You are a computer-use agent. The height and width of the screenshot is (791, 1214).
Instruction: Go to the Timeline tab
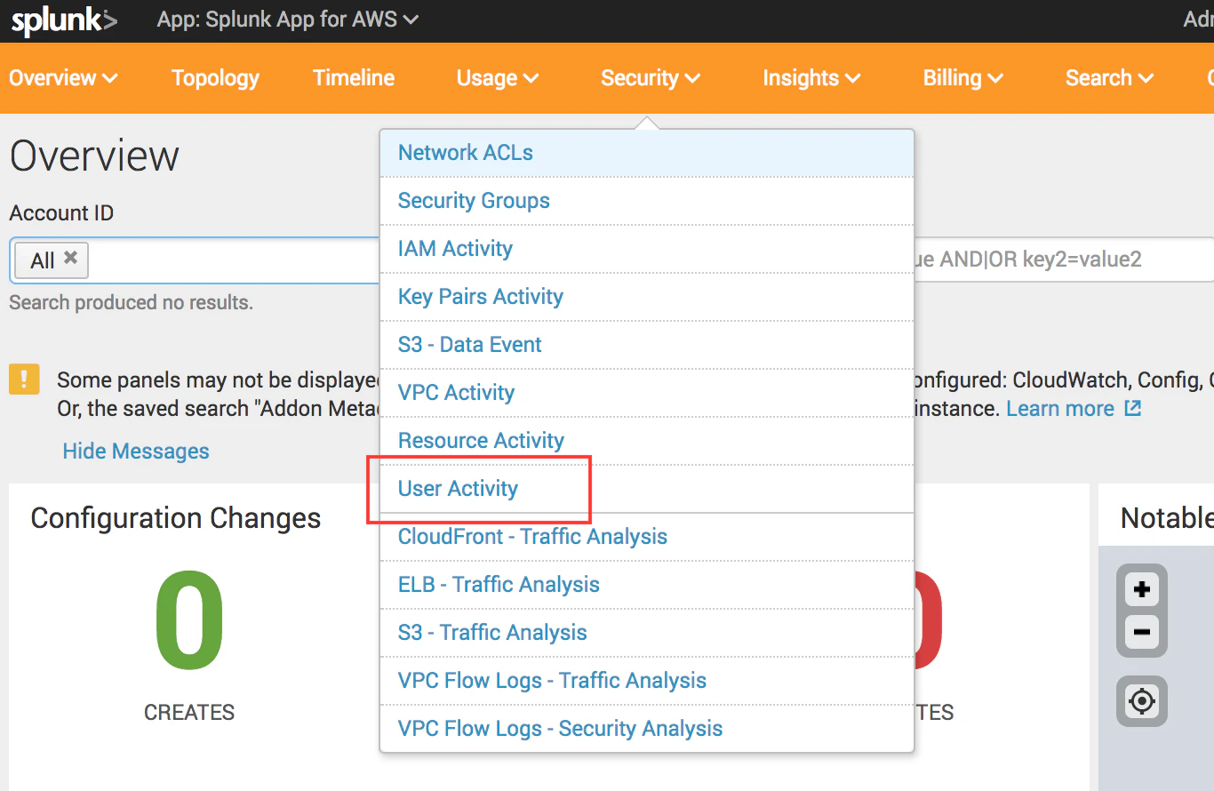[x=354, y=78]
